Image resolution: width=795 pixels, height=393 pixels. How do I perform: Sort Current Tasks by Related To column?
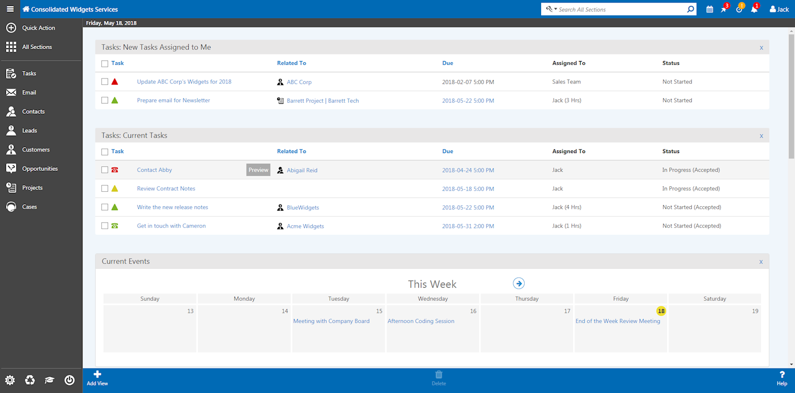[x=292, y=151]
